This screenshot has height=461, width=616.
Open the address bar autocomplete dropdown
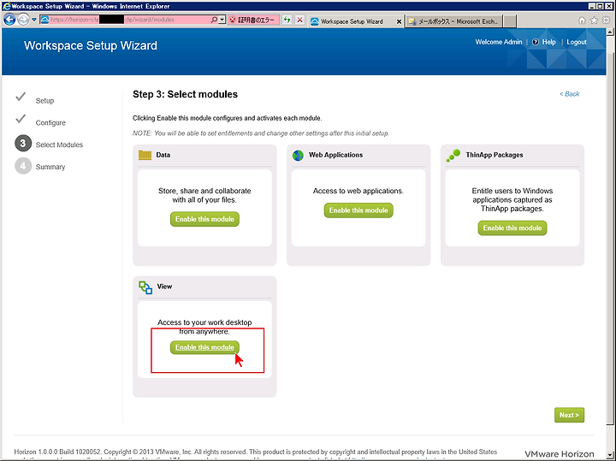[x=222, y=20]
